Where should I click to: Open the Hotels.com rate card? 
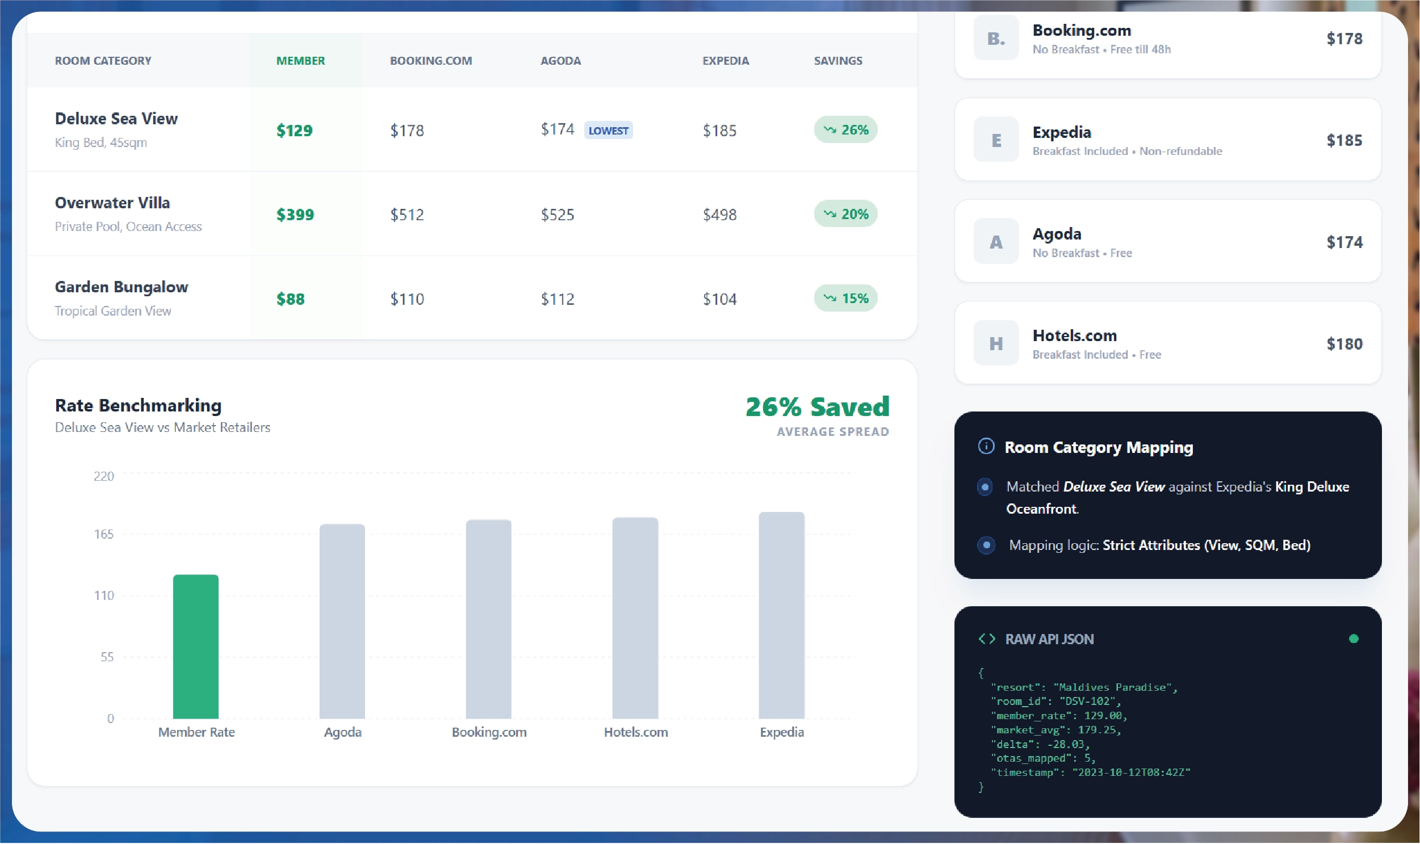click(x=1167, y=343)
